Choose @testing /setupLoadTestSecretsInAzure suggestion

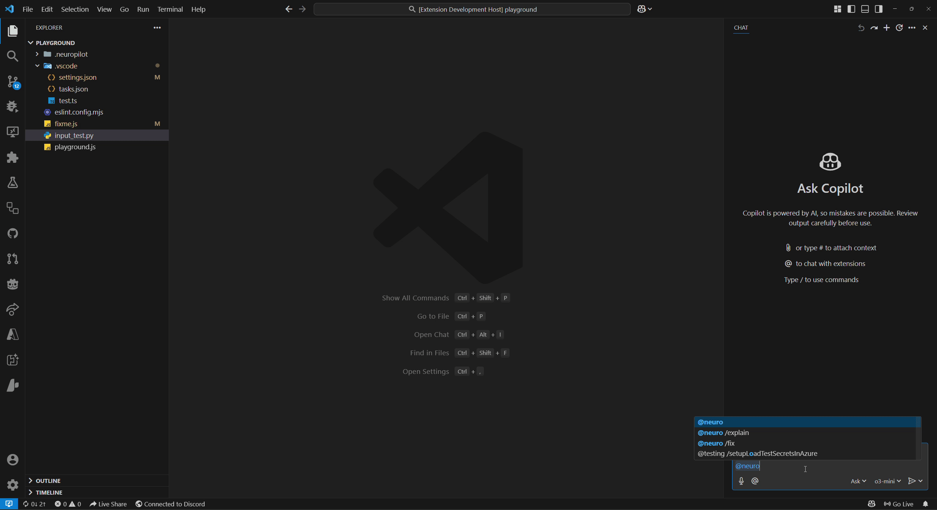tap(805, 454)
